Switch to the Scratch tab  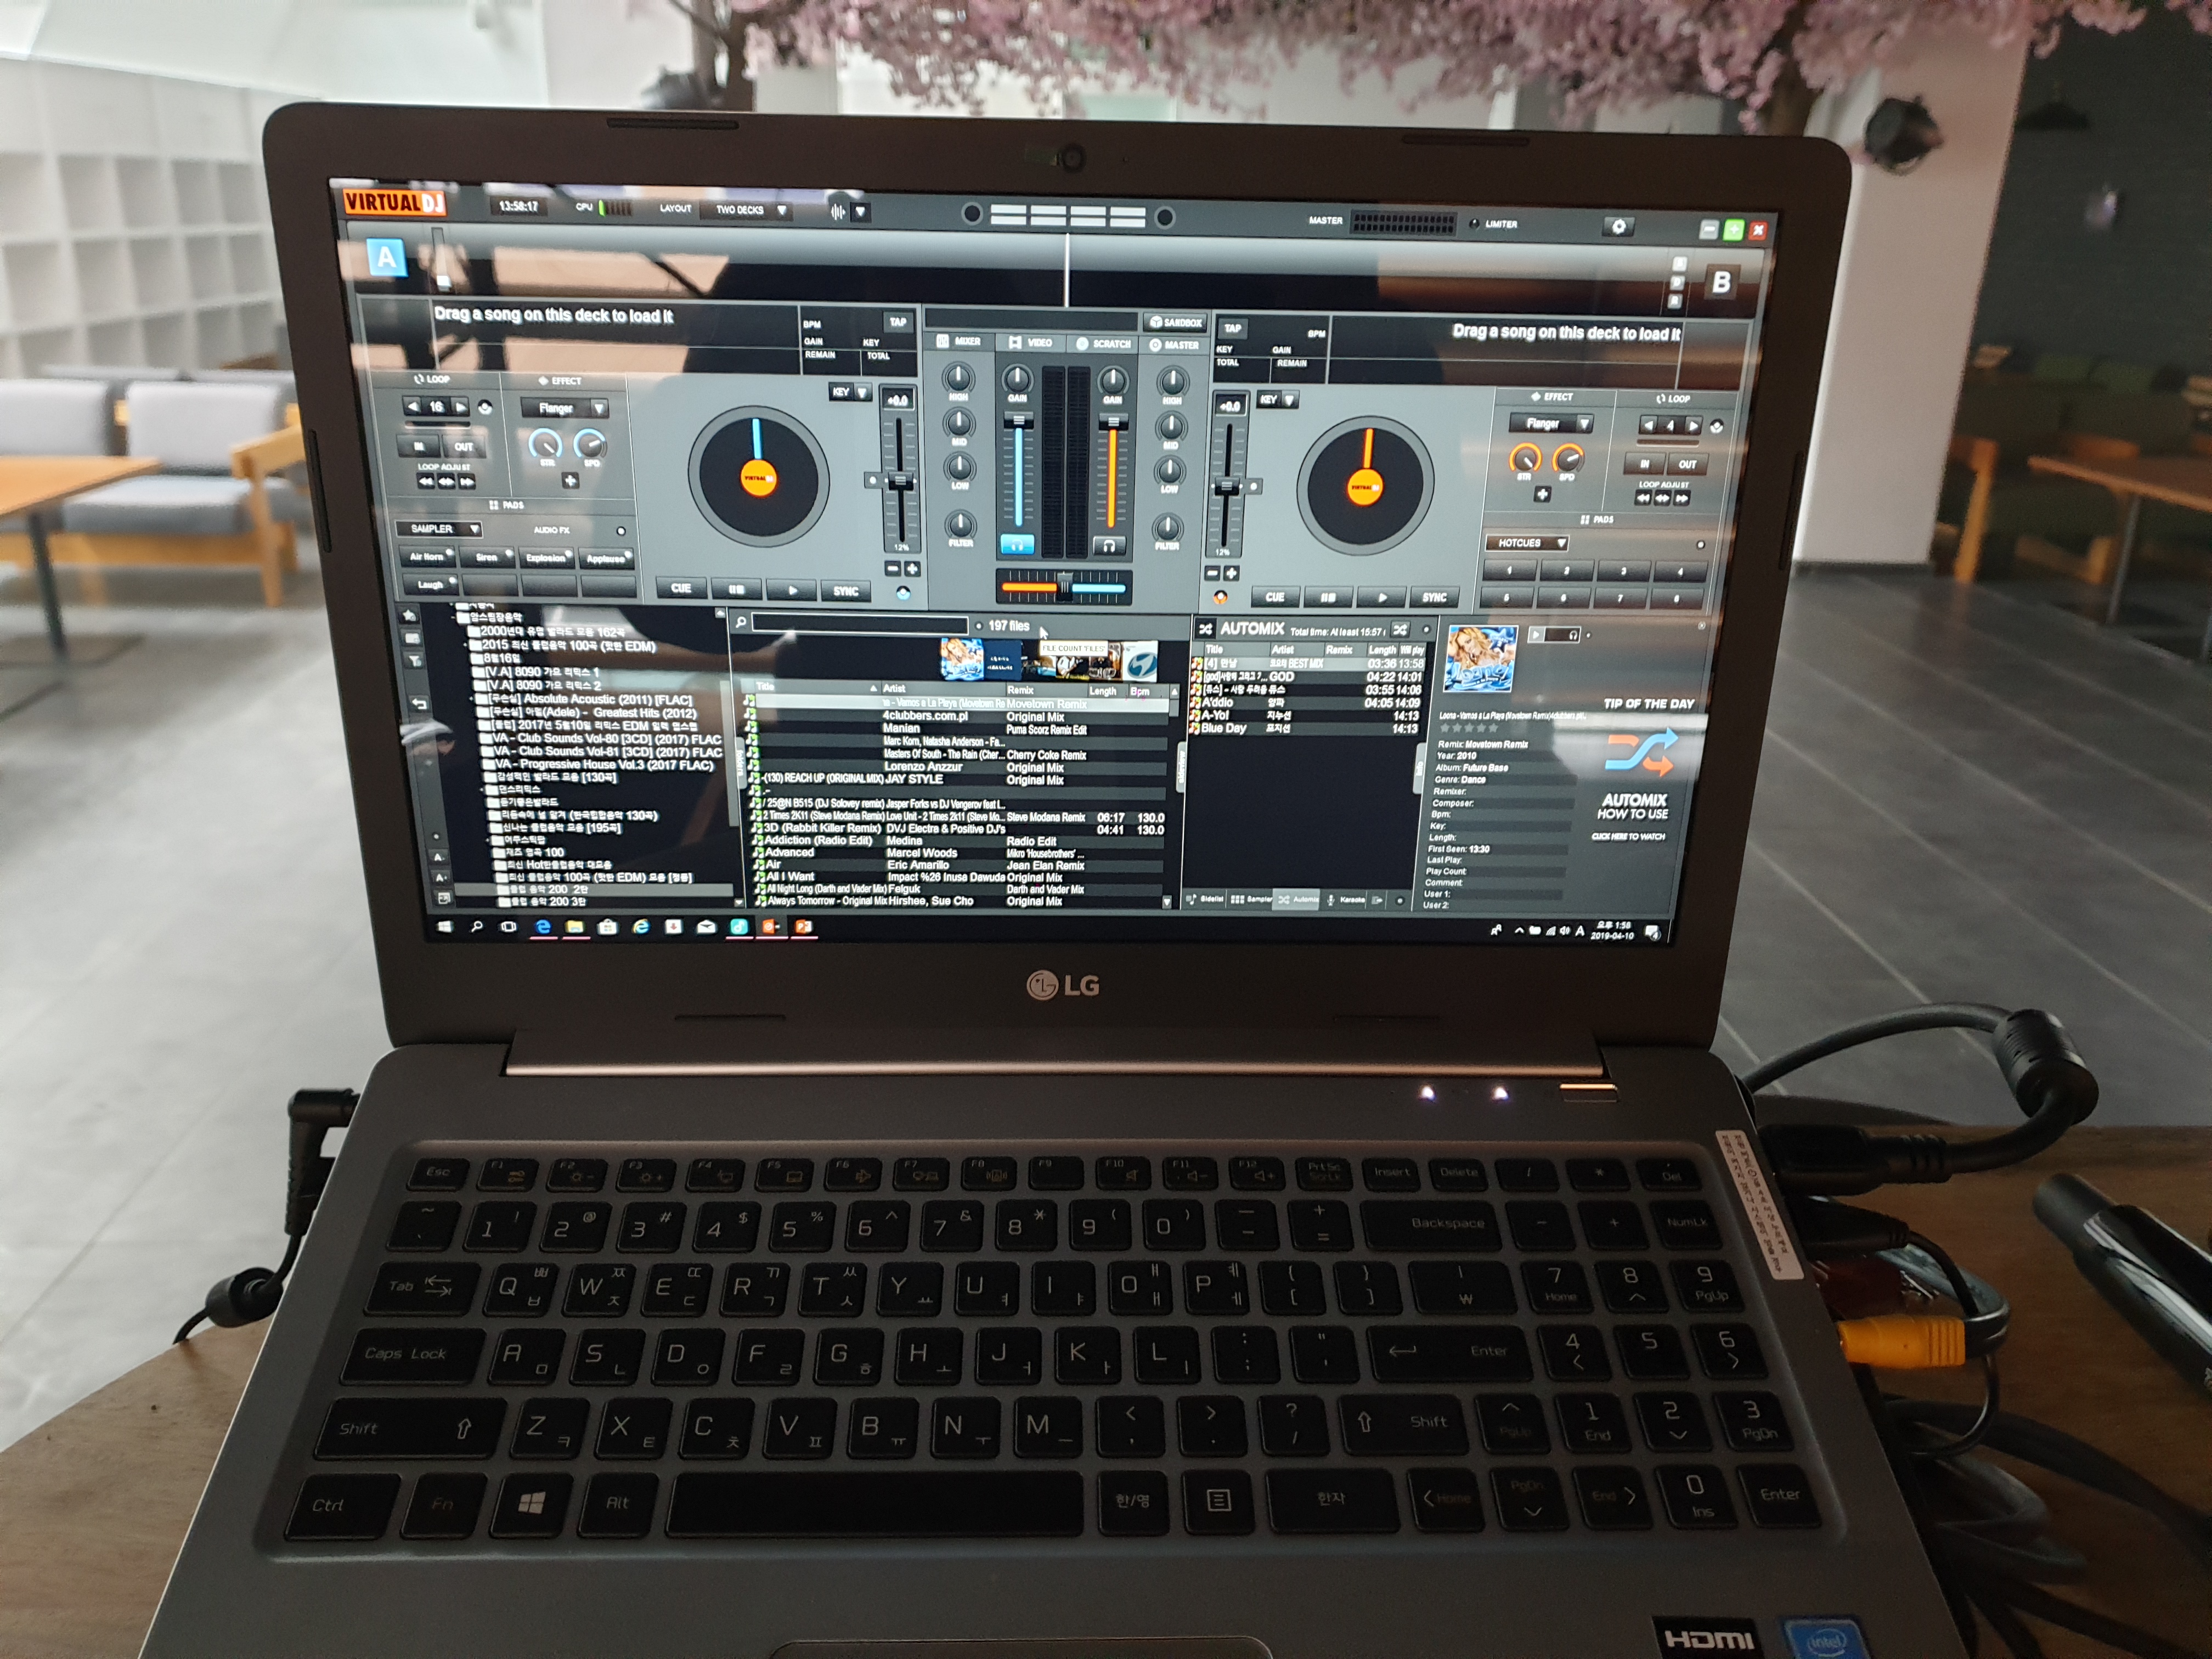(1103, 344)
